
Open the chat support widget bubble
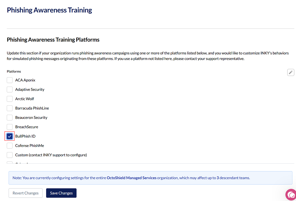291,194
